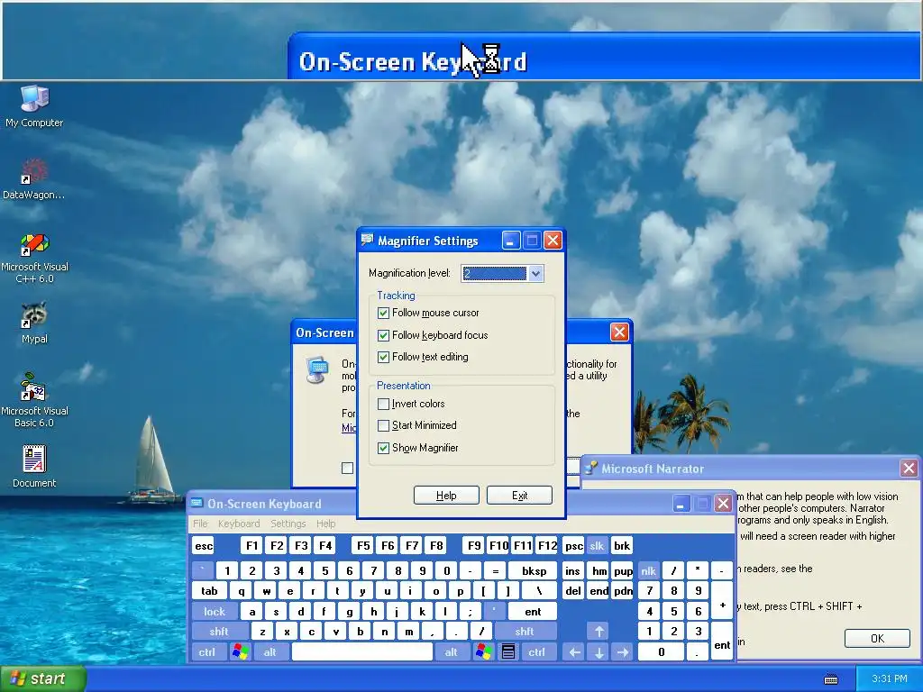Click the right Windows logo key
The width and height of the screenshot is (923, 692).
(484, 652)
